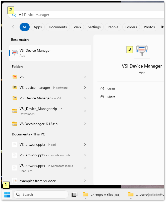Click the VSI_Device_Manager.zip archive icon

pos(15,111)
